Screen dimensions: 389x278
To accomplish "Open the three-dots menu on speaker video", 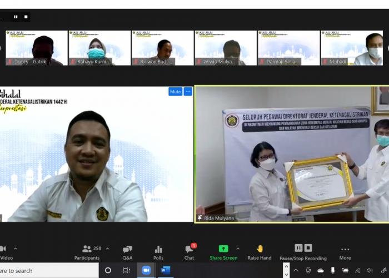I will tap(188, 92).
